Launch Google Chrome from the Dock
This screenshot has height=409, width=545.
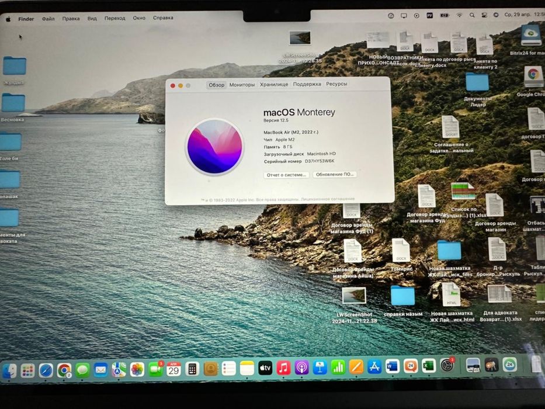point(64,370)
